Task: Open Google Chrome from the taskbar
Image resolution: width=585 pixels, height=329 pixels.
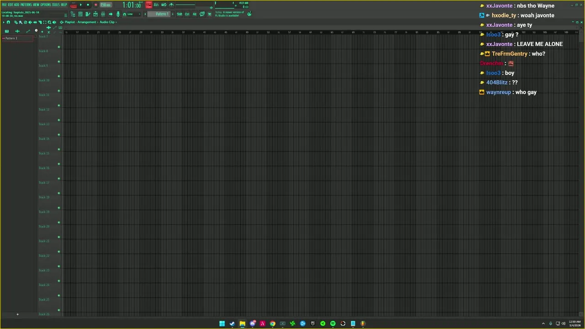Action: point(272,324)
